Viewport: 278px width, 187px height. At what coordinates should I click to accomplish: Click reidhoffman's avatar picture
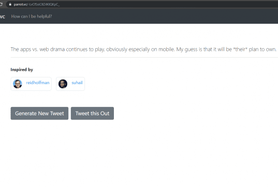click(x=18, y=84)
